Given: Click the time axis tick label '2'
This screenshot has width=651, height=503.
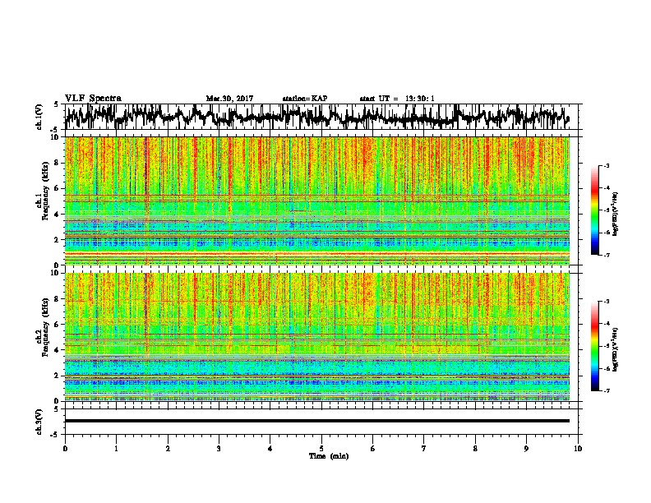Looking at the screenshot, I should coord(168,449).
